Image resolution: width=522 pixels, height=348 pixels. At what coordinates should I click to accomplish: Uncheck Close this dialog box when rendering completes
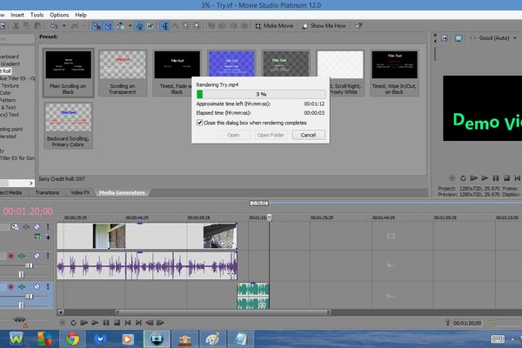click(199, 123)
